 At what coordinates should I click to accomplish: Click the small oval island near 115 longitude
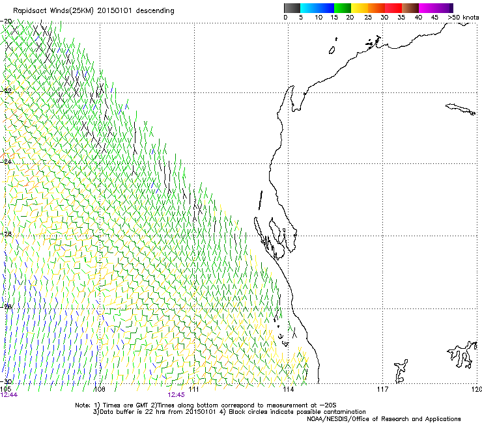(x=332, y=50)
